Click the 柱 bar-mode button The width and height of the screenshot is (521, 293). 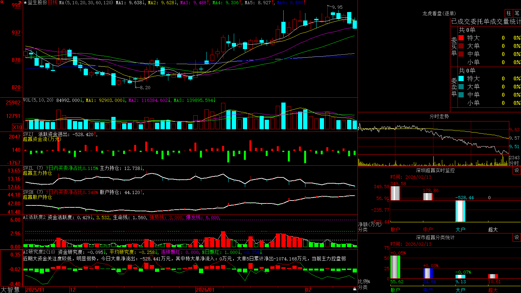[509, 13]
